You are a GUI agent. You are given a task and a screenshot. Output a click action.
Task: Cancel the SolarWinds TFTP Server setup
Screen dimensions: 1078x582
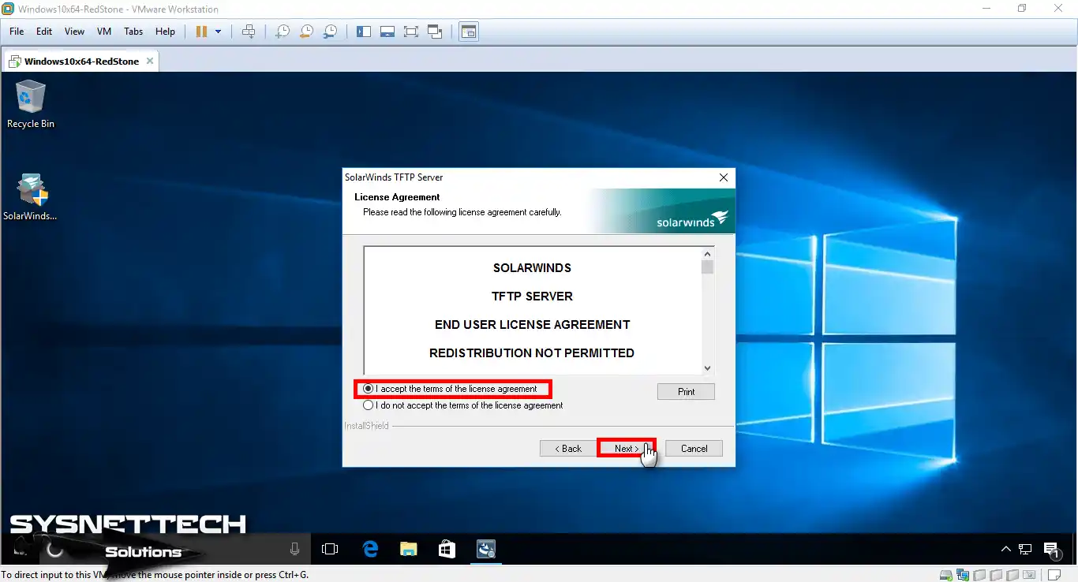694,448
